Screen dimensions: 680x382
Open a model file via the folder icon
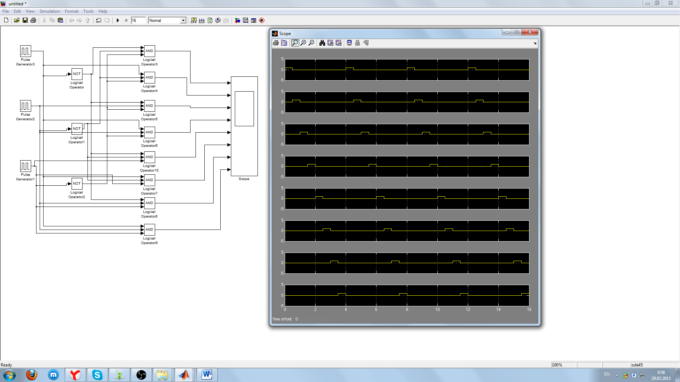(x=17, y=21)
